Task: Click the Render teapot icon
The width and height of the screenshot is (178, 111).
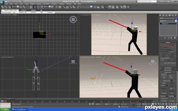Action: (128, 7)
